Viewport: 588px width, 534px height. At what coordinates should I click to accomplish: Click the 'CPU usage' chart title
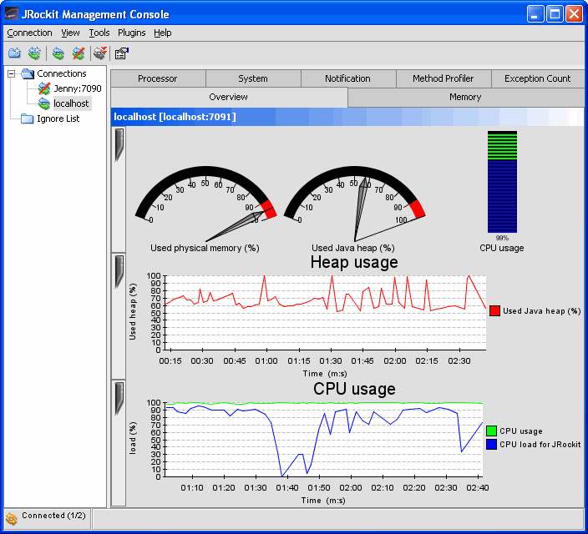coord(354,389)
